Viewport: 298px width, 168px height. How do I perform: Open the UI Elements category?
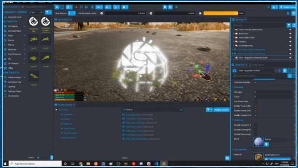tap(13, 96)
